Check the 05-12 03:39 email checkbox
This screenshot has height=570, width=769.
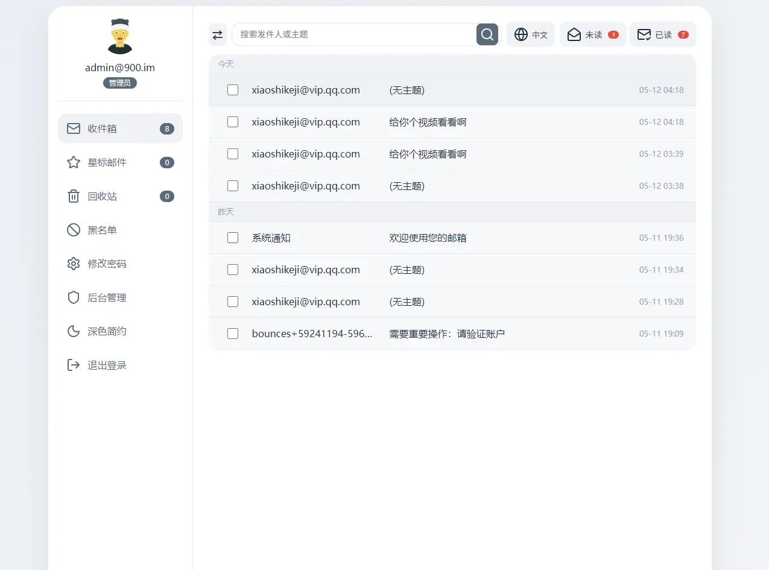(x=233, y=154)
